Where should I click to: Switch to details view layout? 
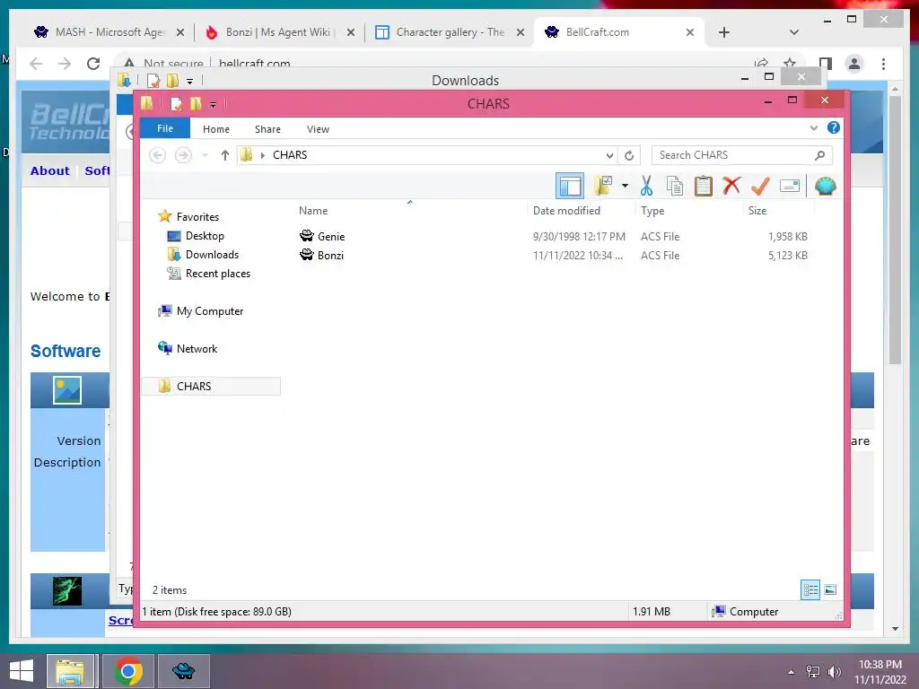[x=810, y=589]
